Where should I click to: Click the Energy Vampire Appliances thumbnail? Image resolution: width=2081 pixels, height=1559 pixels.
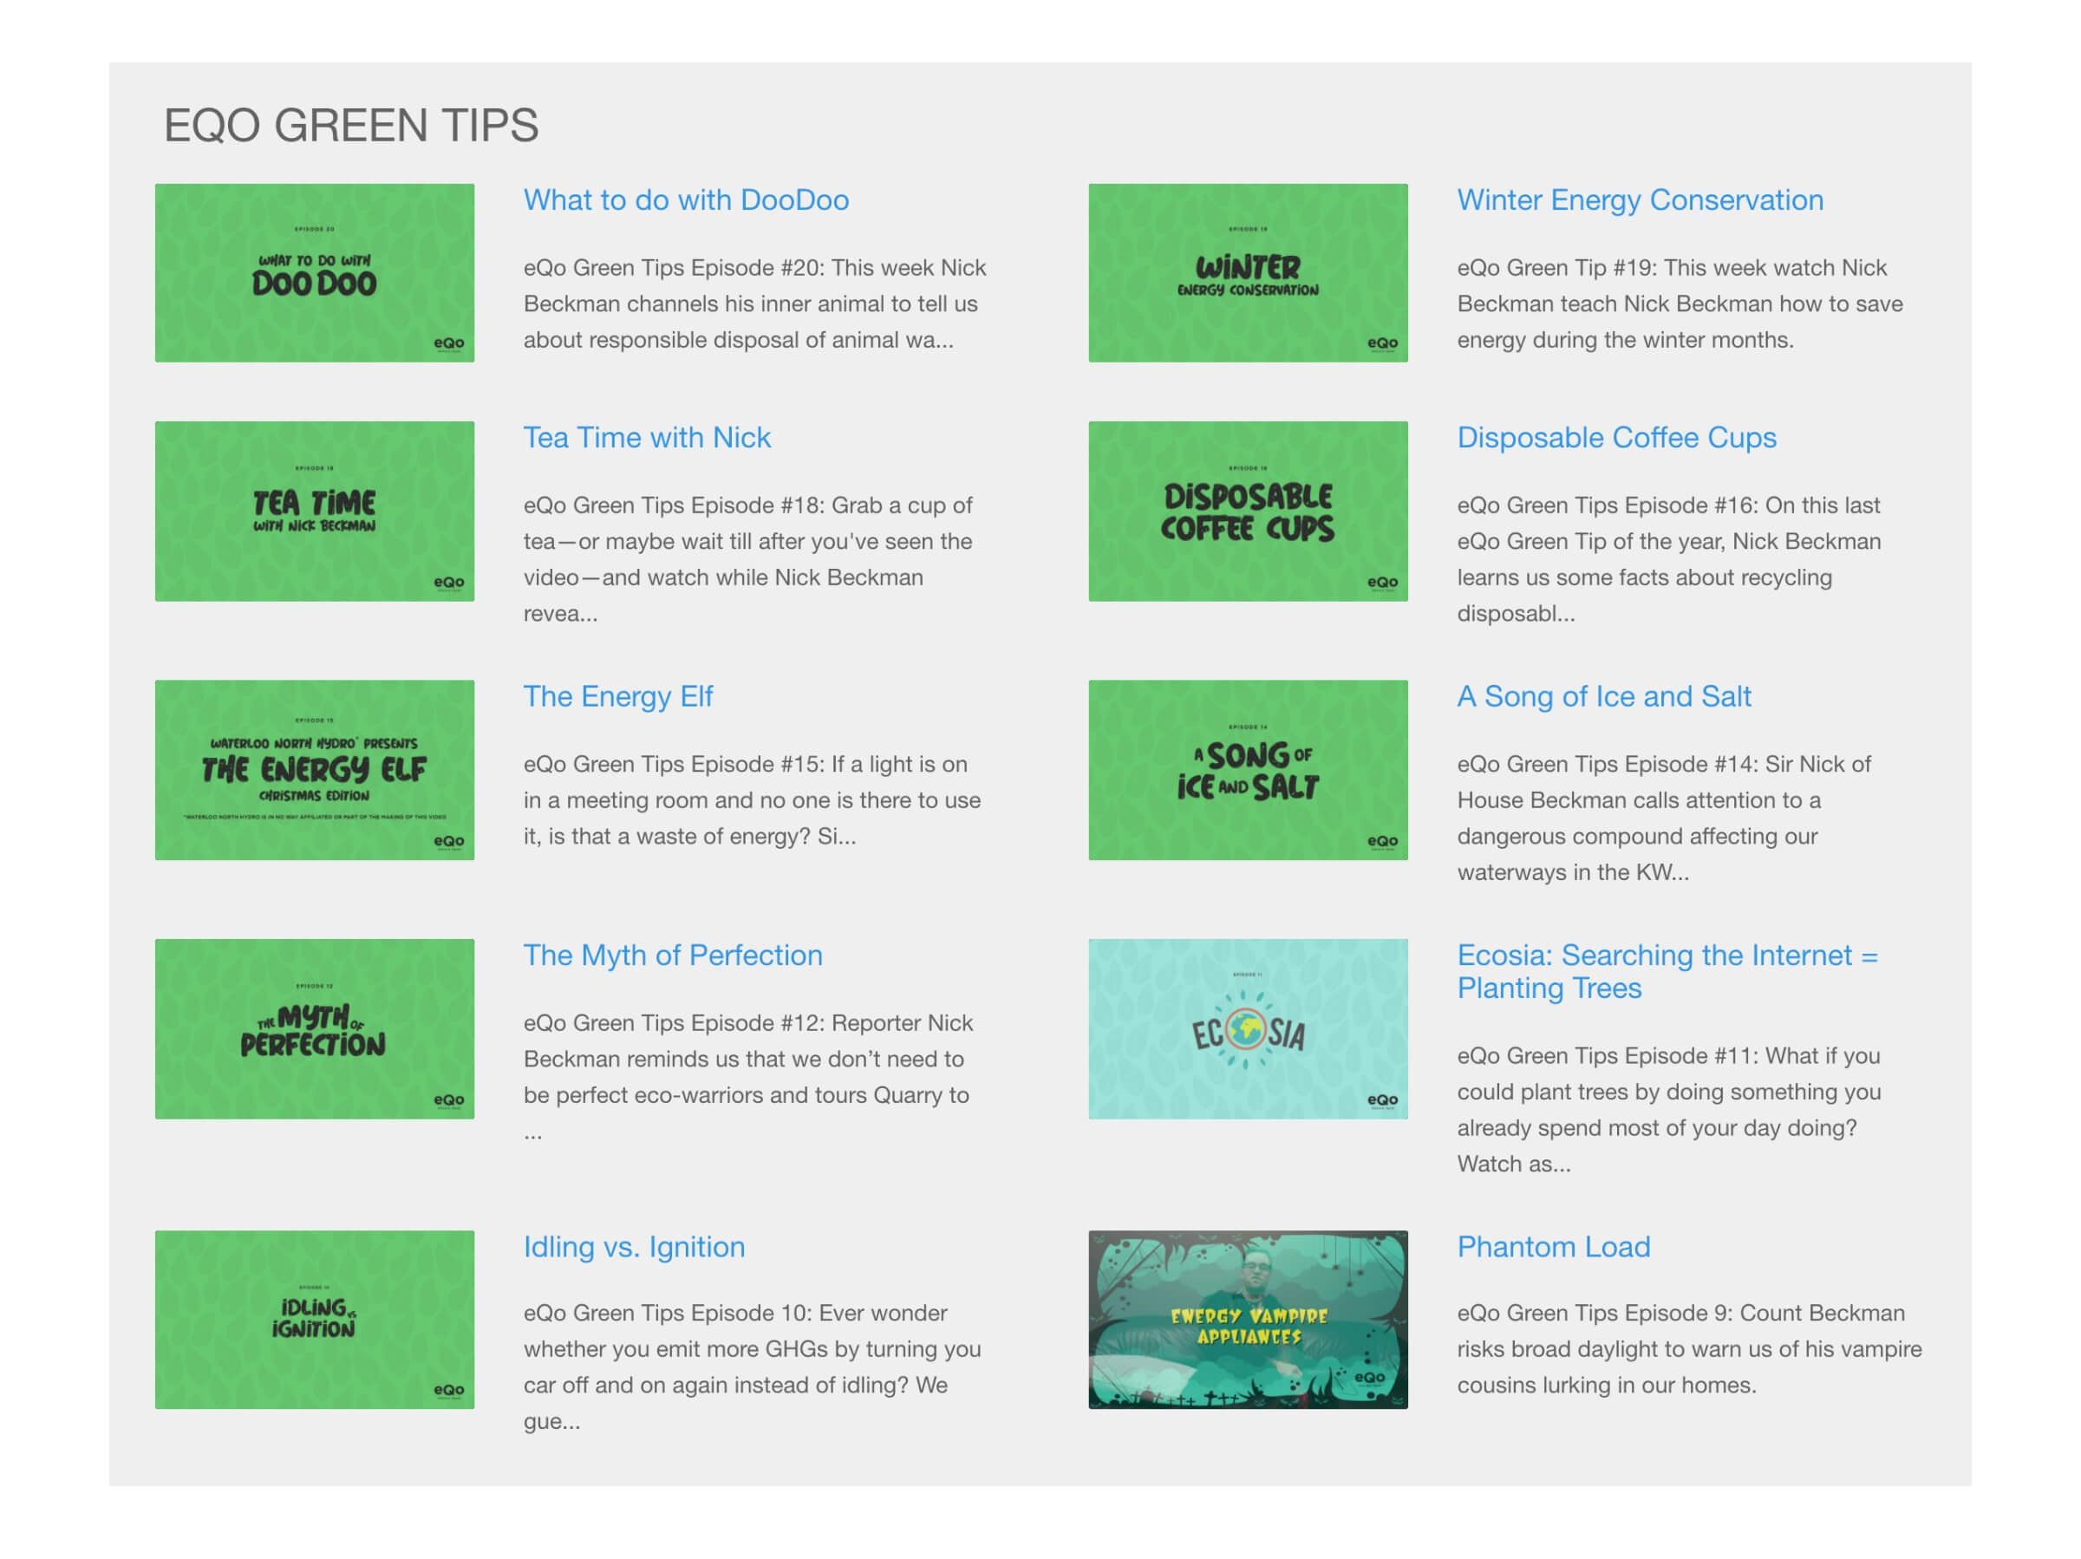(x=1248, y=1319)
